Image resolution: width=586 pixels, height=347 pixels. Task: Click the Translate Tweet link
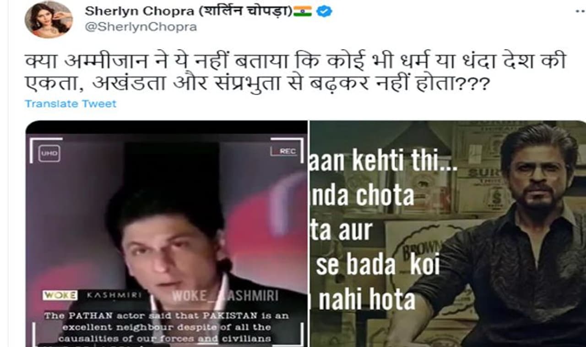71,104
